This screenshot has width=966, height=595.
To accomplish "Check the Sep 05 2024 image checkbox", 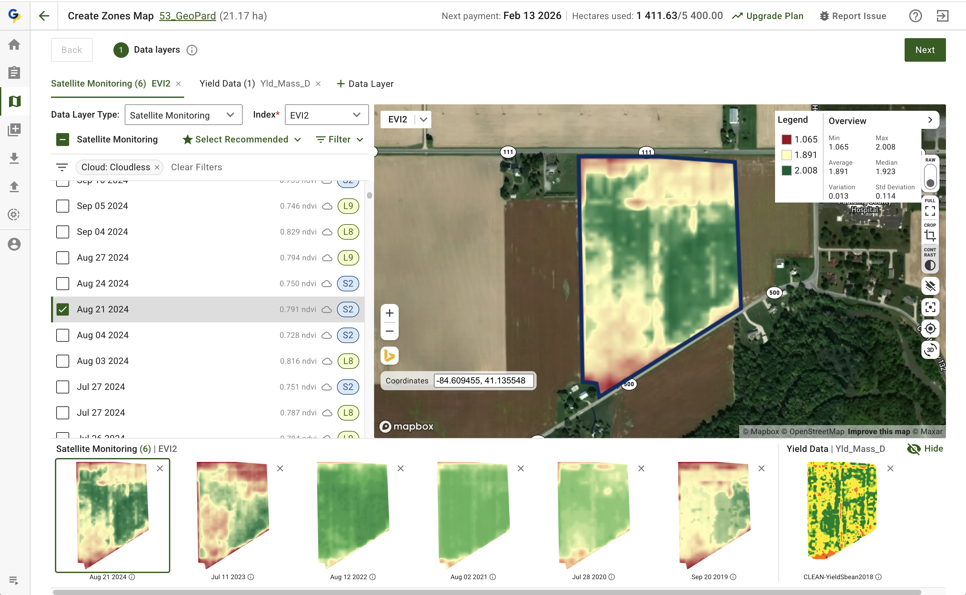I will (63, 206).
